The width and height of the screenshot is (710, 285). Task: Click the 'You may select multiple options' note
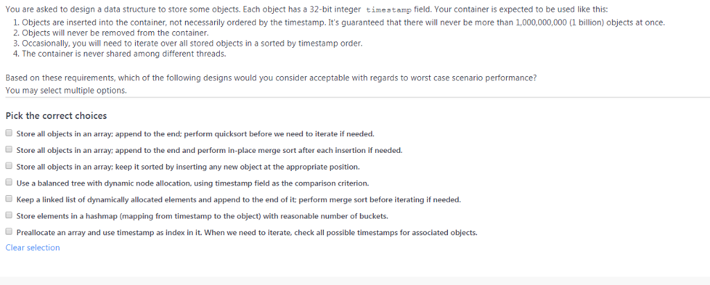pos(66,90)
